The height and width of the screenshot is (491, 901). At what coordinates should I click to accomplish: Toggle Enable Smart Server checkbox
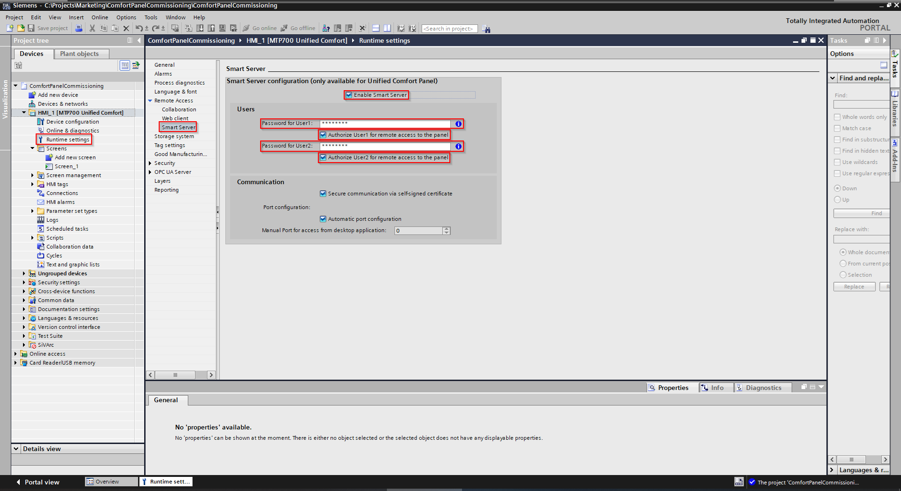coord(349,95)
